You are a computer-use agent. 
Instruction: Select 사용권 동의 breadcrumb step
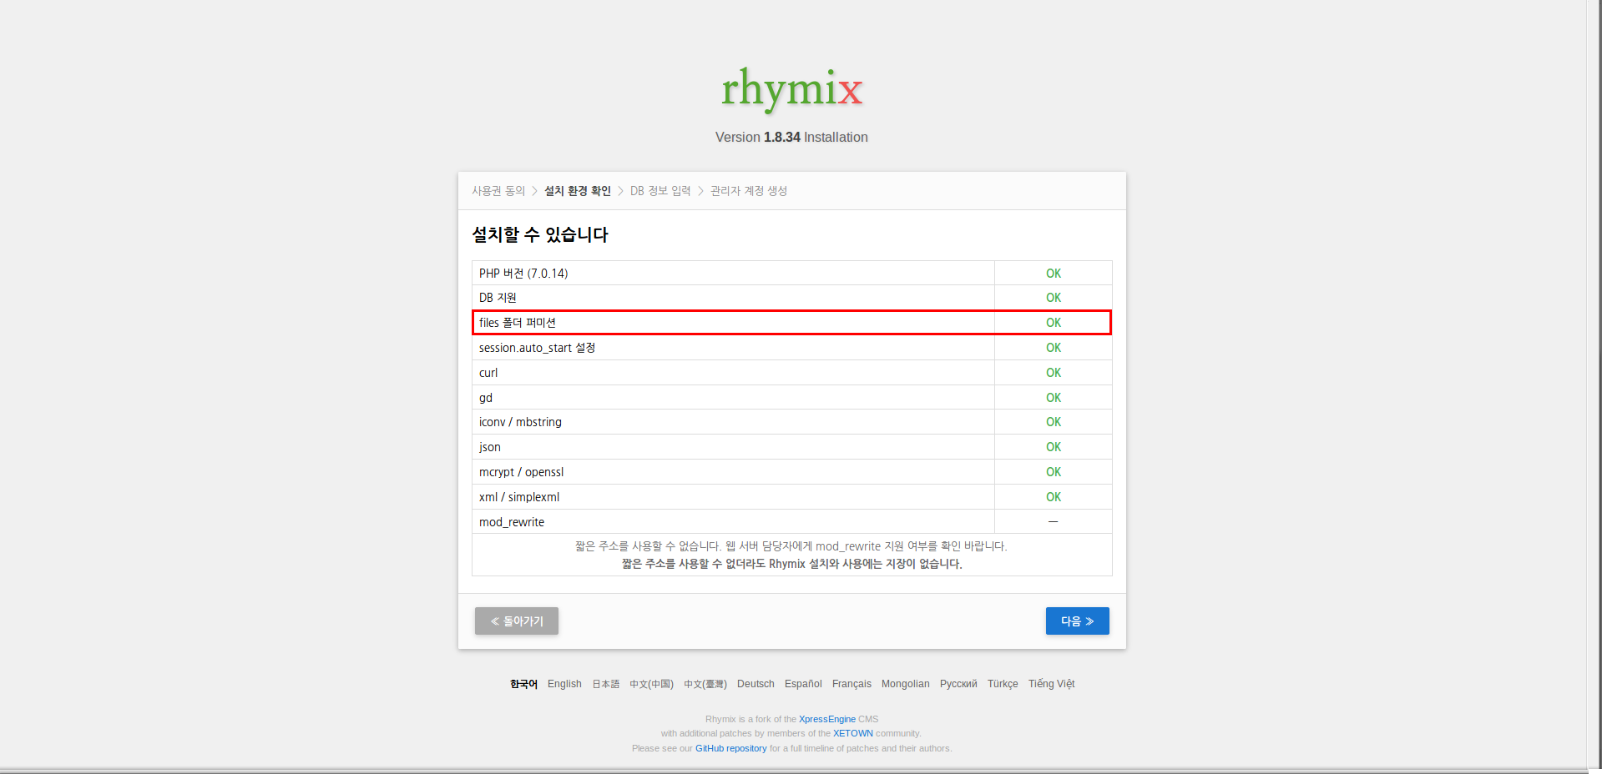point(498,191)
